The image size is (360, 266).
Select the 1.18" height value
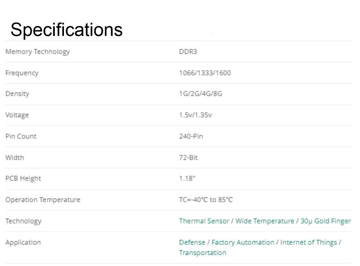point(187,179)
